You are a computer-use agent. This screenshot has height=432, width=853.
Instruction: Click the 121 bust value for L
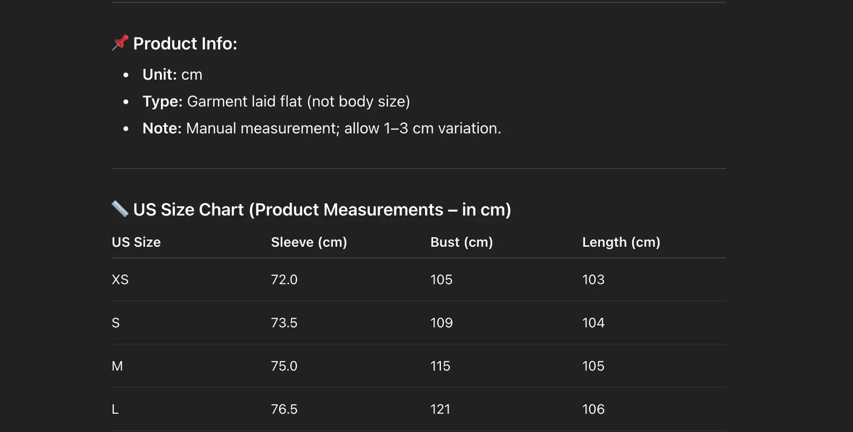pos(440,409)
